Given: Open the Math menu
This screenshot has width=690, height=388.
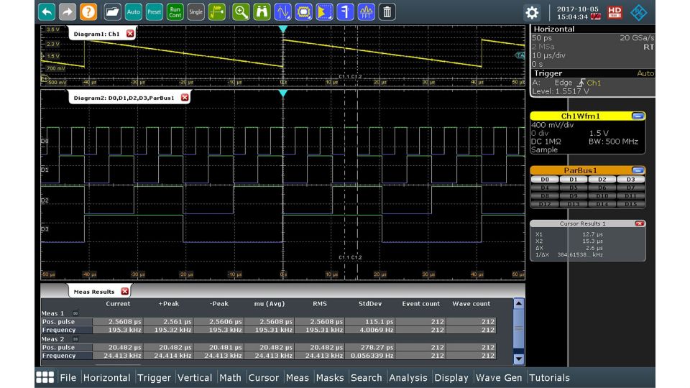Looking at the screenshot, I should [x=230, y=377].
